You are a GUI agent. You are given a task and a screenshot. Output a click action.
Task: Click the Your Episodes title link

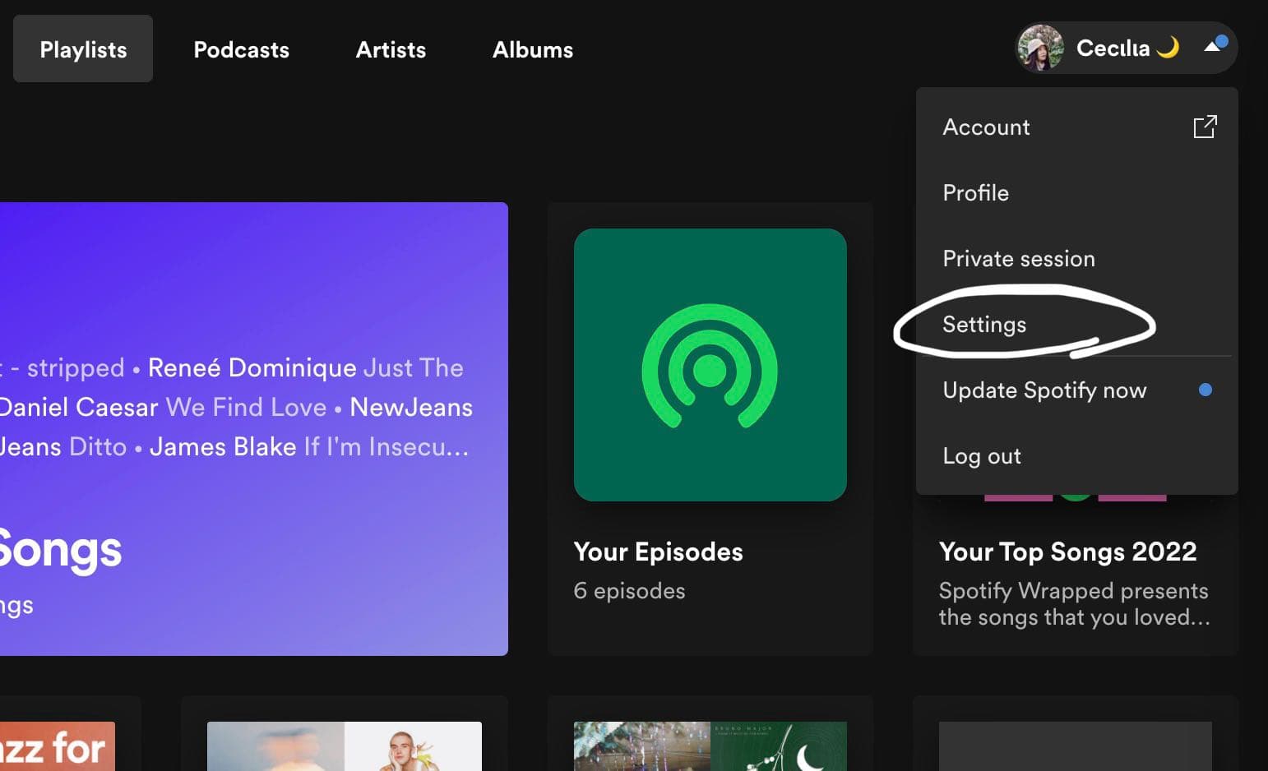coord(658,551)
